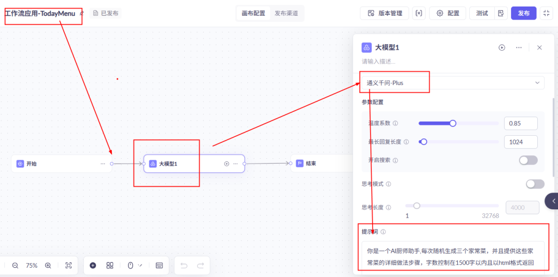Click the 最长回复长度 value field
The height and width of the screenshot is (277, 558).
pos(520,142)
